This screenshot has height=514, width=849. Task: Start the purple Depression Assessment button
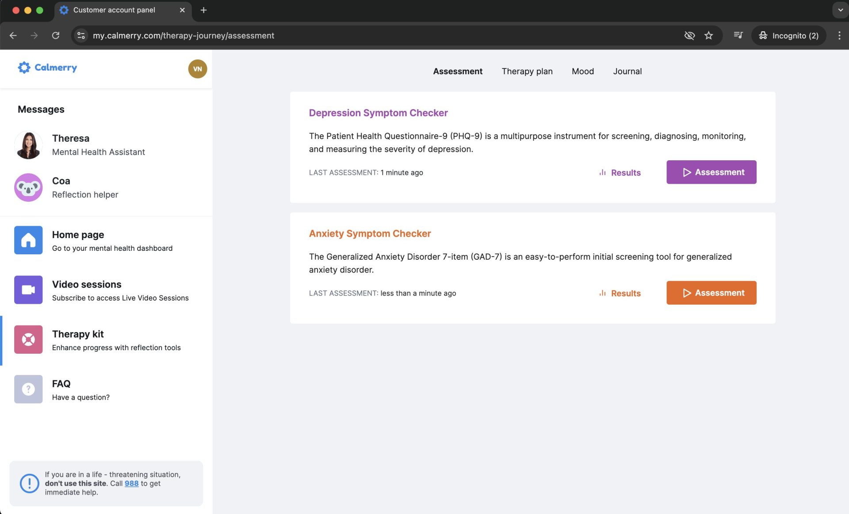711,172
